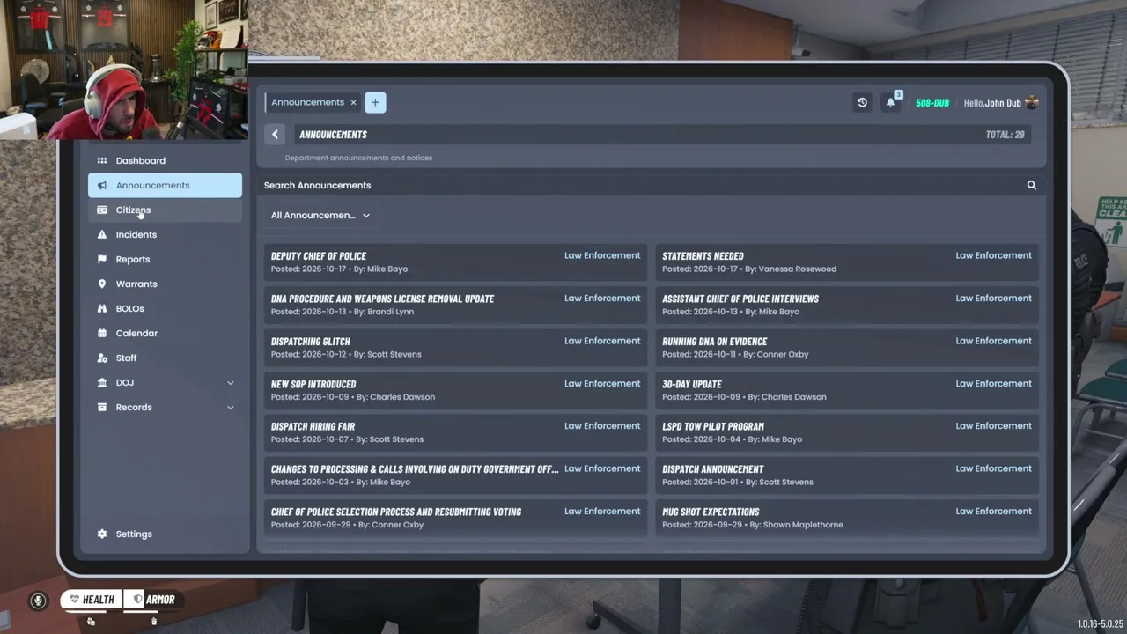The height and width of the screenshot is (634, 1127).
Task: Select the Announcements tab
Action: tap(307, 103)
